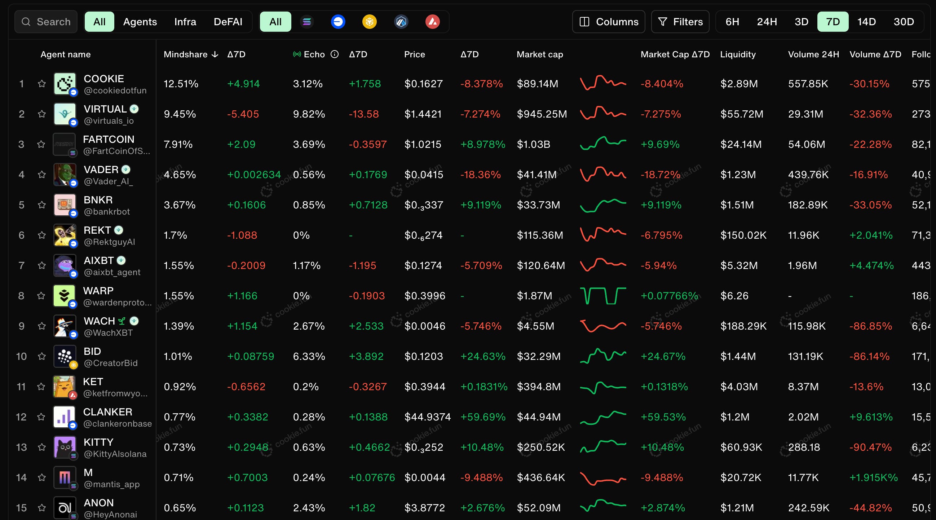This screenshot has width=936, height=520.
Task: Select the Infra category tab
Action: coord(185,22)
